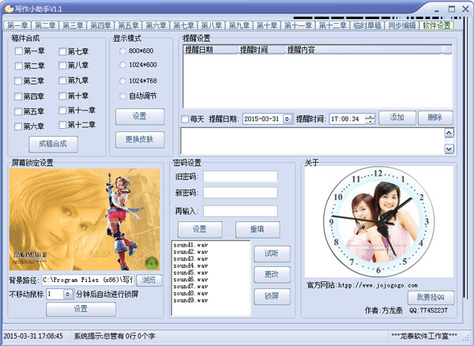This screenshot has height=346, width=474.
Task: Click 设置 under display mode
Action: coord(140,116)
